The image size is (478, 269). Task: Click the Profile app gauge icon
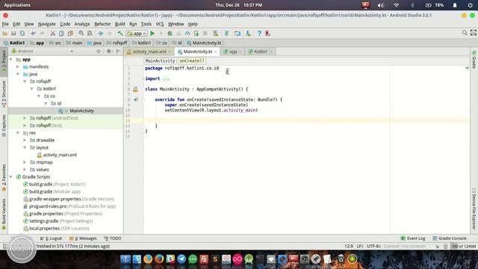(187, 33)
